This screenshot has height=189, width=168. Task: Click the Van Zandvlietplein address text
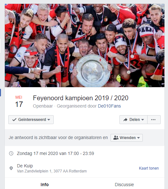(x=52, y=171)
